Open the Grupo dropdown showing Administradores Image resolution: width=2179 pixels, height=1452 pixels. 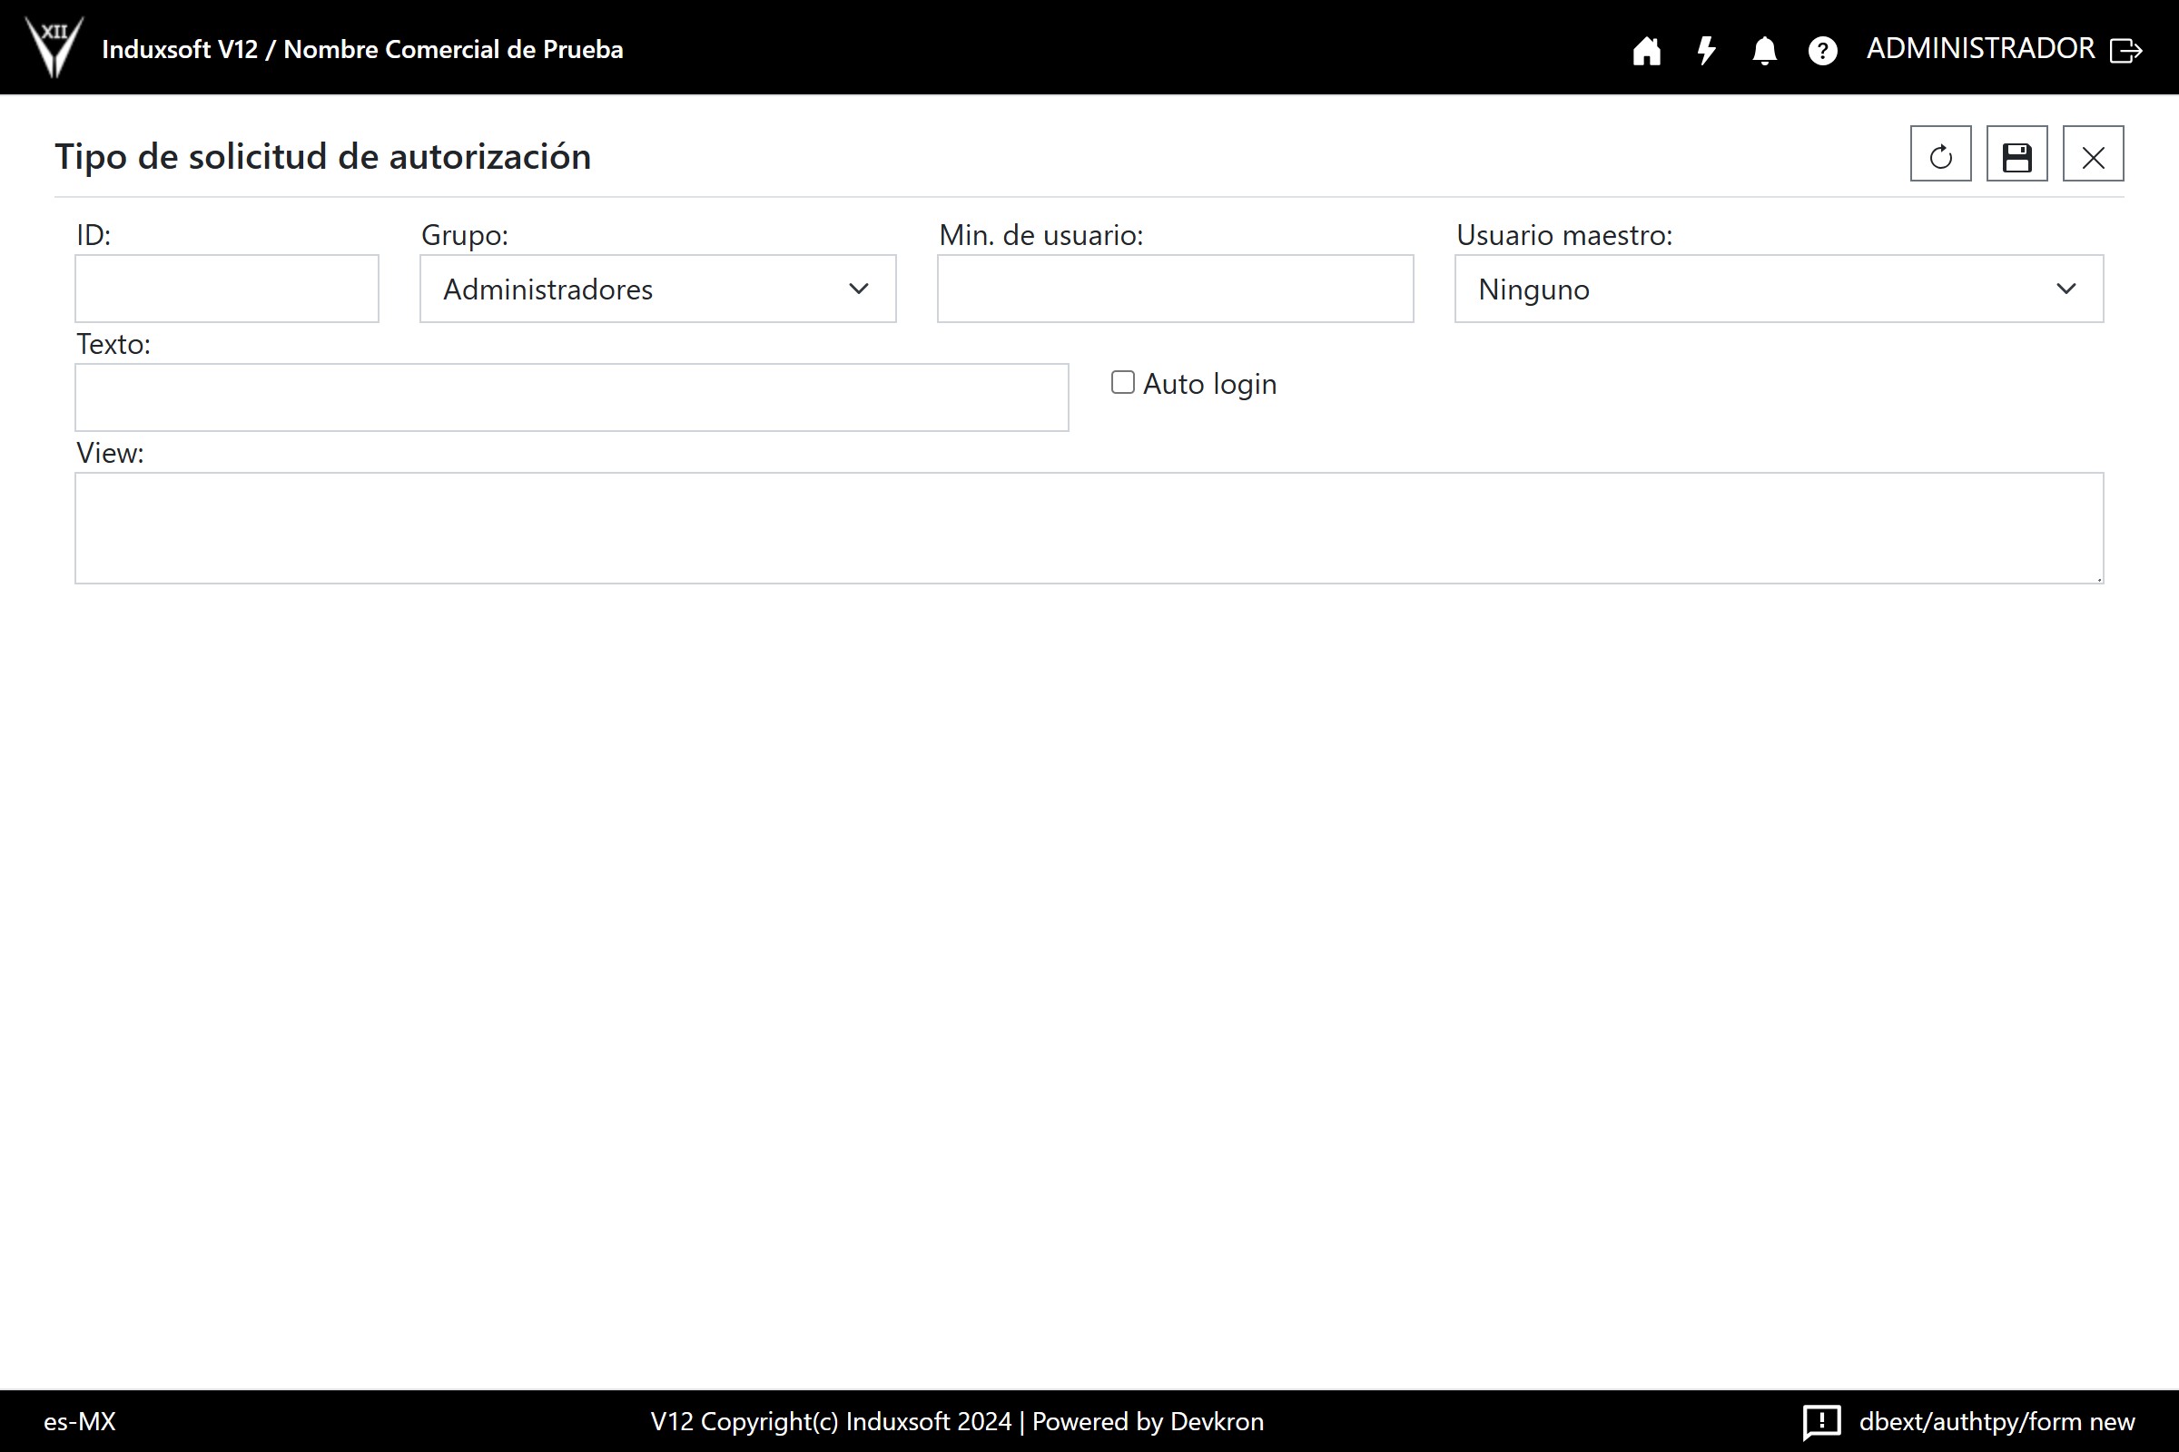pos(656,289)
